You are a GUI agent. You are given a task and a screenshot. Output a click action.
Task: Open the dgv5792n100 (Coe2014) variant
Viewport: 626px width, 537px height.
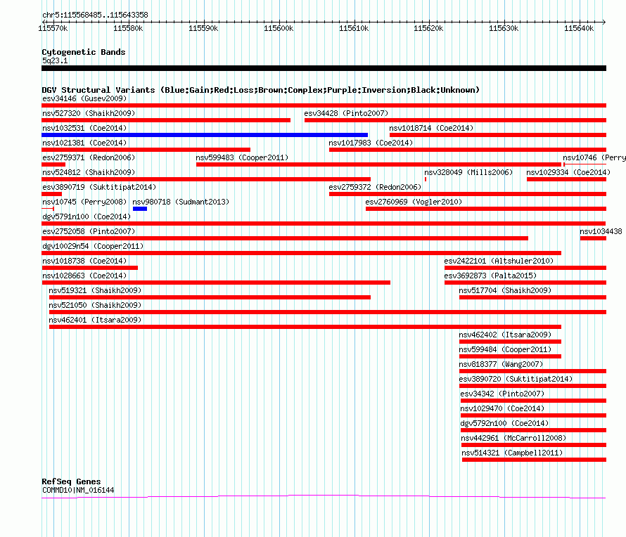(504, 423)
